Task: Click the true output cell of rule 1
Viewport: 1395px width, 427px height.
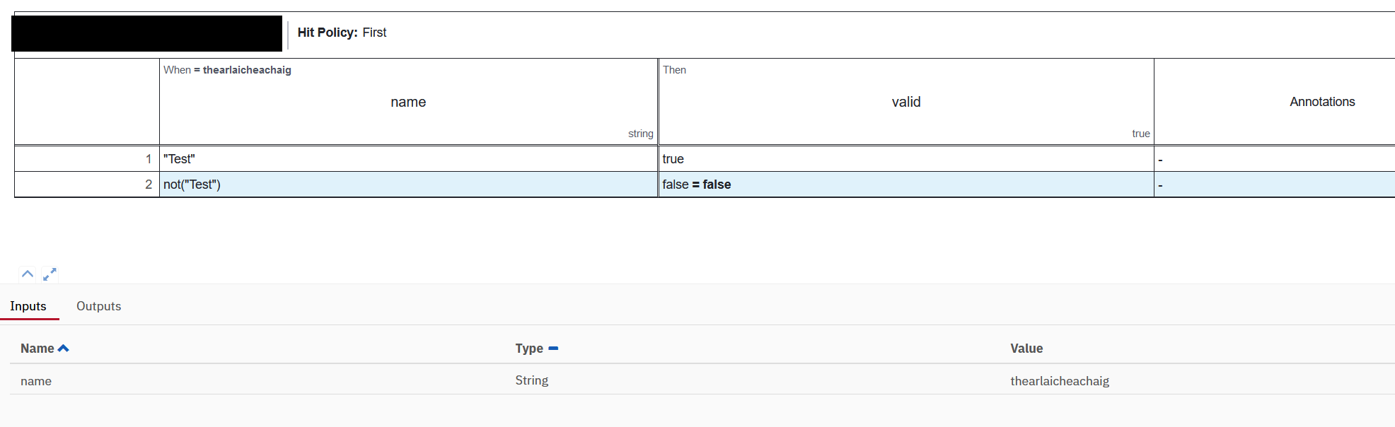Action: click(906, 159)
